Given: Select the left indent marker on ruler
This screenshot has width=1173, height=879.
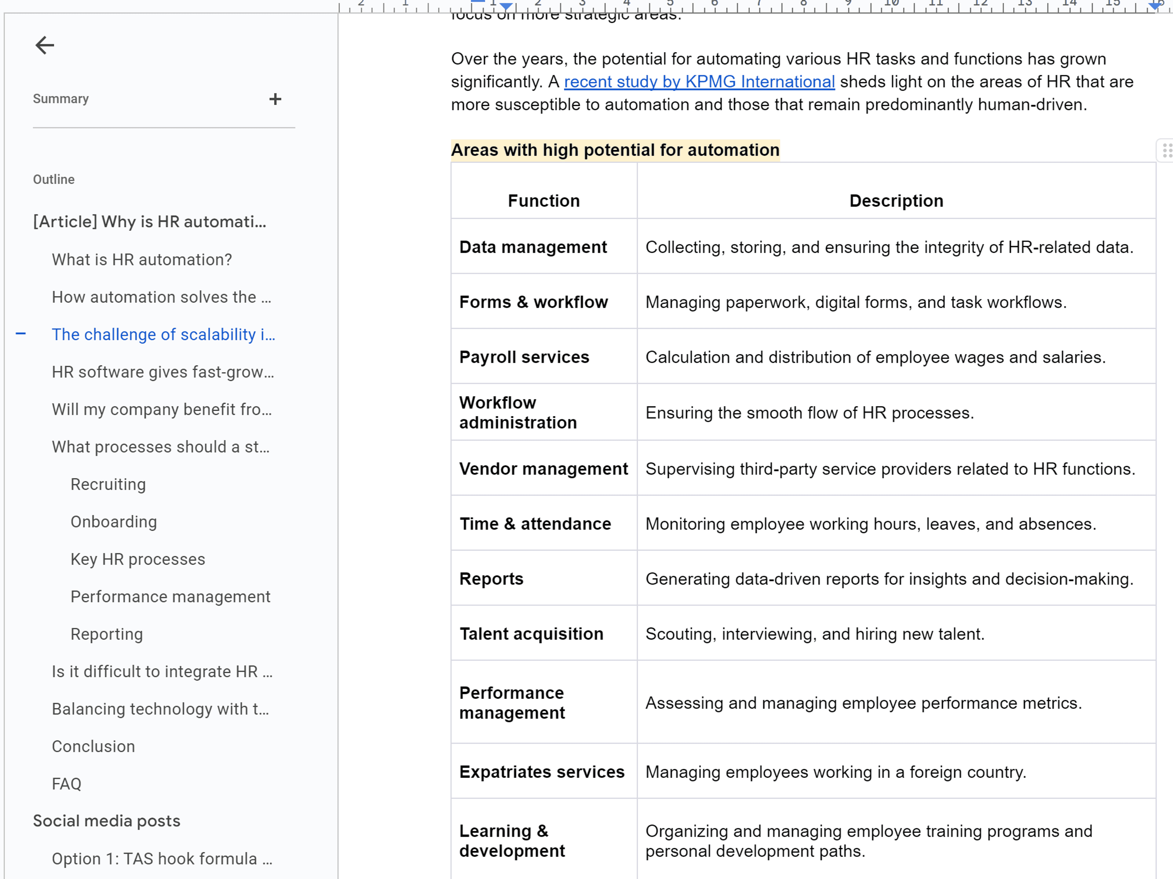Looking at the screenshot, I should (506, 6).
